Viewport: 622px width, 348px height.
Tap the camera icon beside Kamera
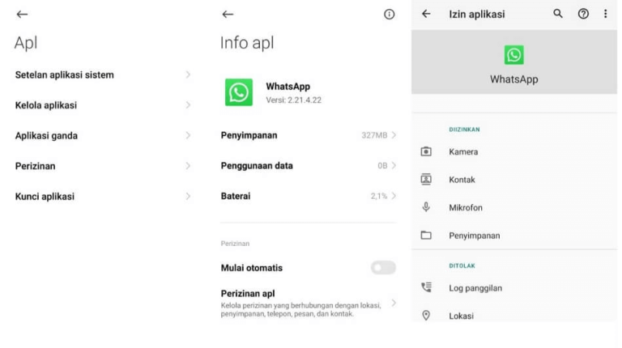point(426,151)
